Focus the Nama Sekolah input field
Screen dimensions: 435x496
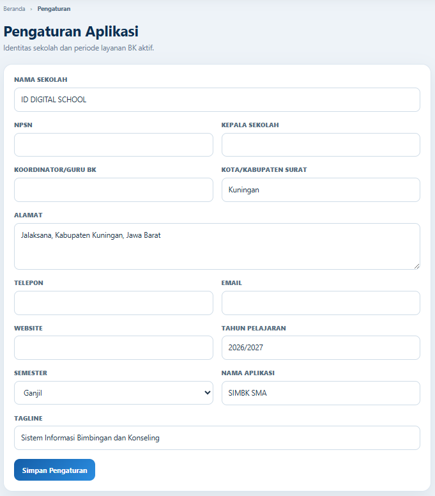click(217, 100)
